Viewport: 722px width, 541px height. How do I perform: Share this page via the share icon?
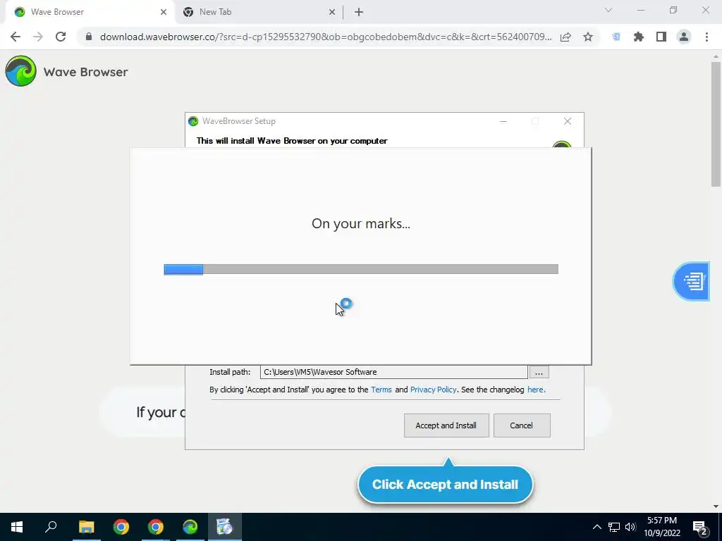pos(565,37)
